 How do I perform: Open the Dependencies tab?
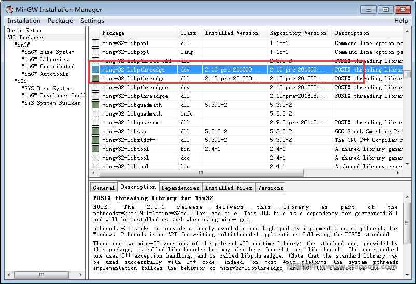pos(180,188)
